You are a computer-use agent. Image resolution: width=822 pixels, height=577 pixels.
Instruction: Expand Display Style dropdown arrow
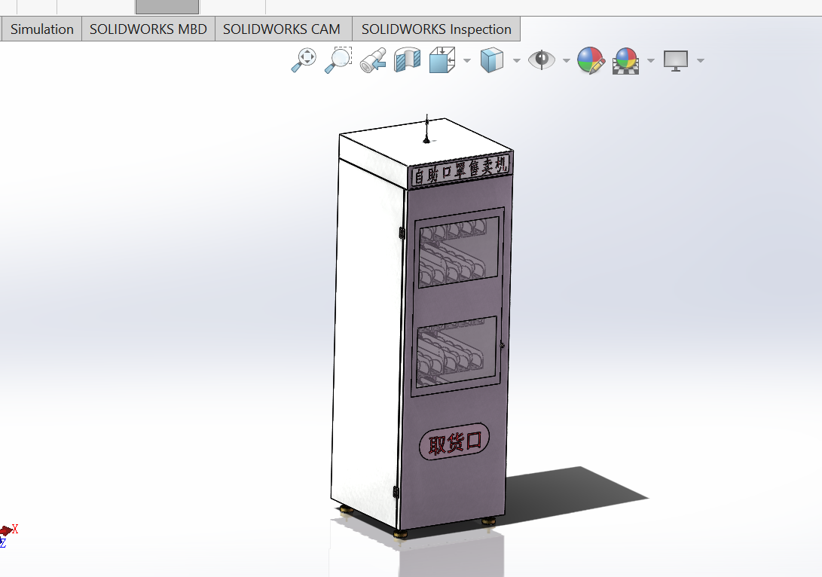coord(516,61)
